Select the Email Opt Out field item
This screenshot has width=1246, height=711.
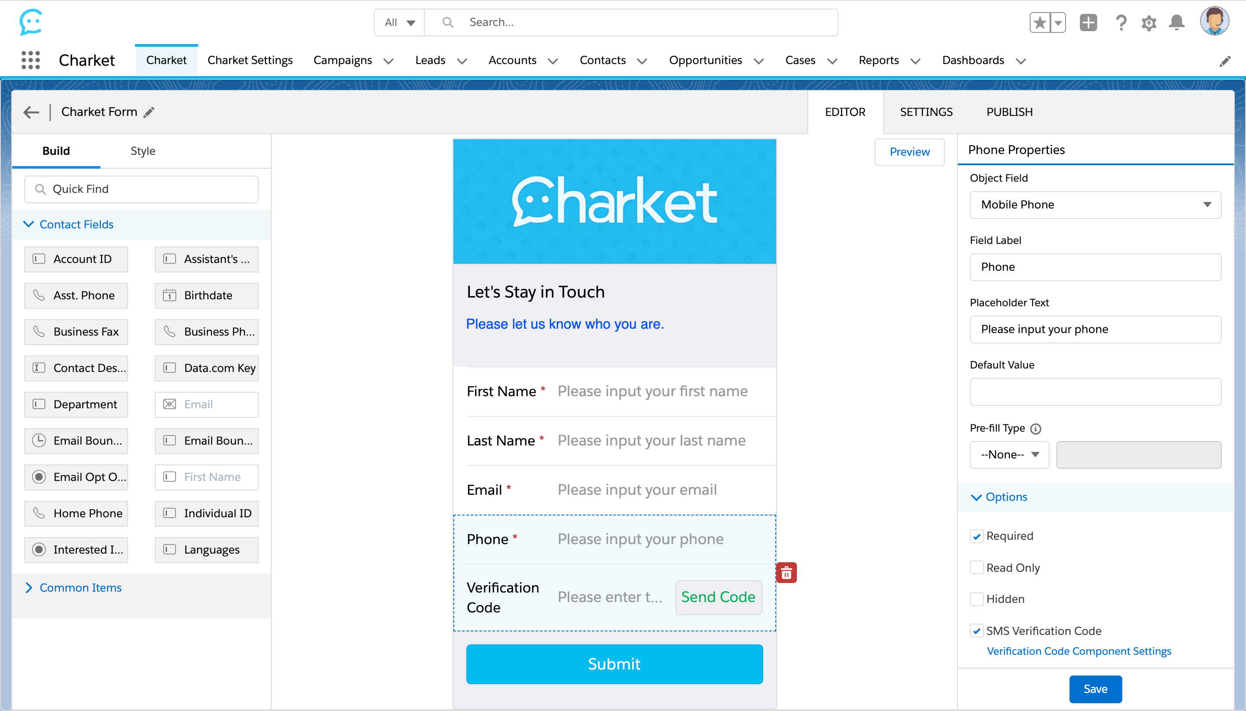click(x=76, y=477)
